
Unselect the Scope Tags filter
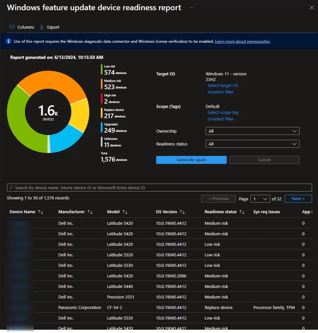pyautogui.click(x=220, y=119)
